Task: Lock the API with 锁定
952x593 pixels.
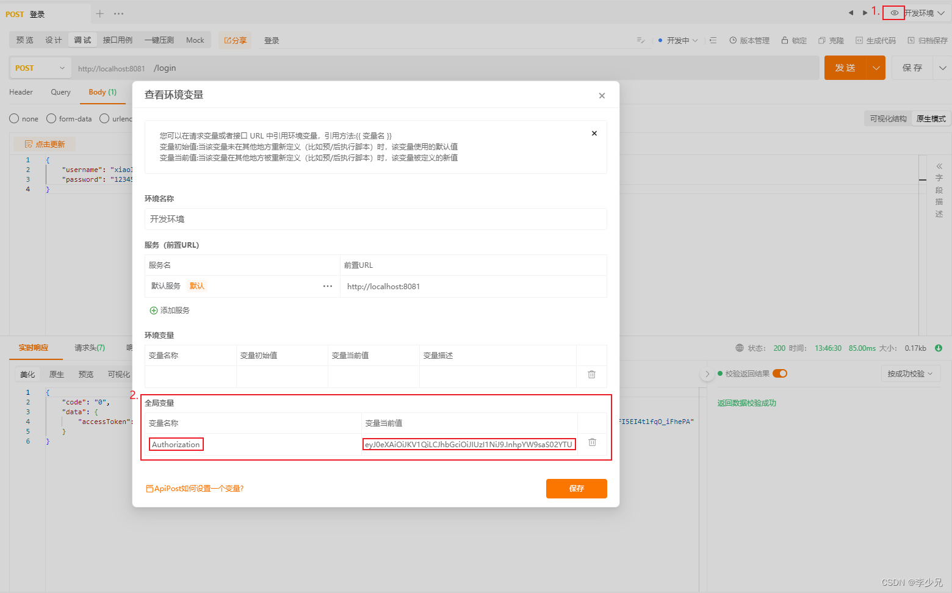Action: point(793,40)
